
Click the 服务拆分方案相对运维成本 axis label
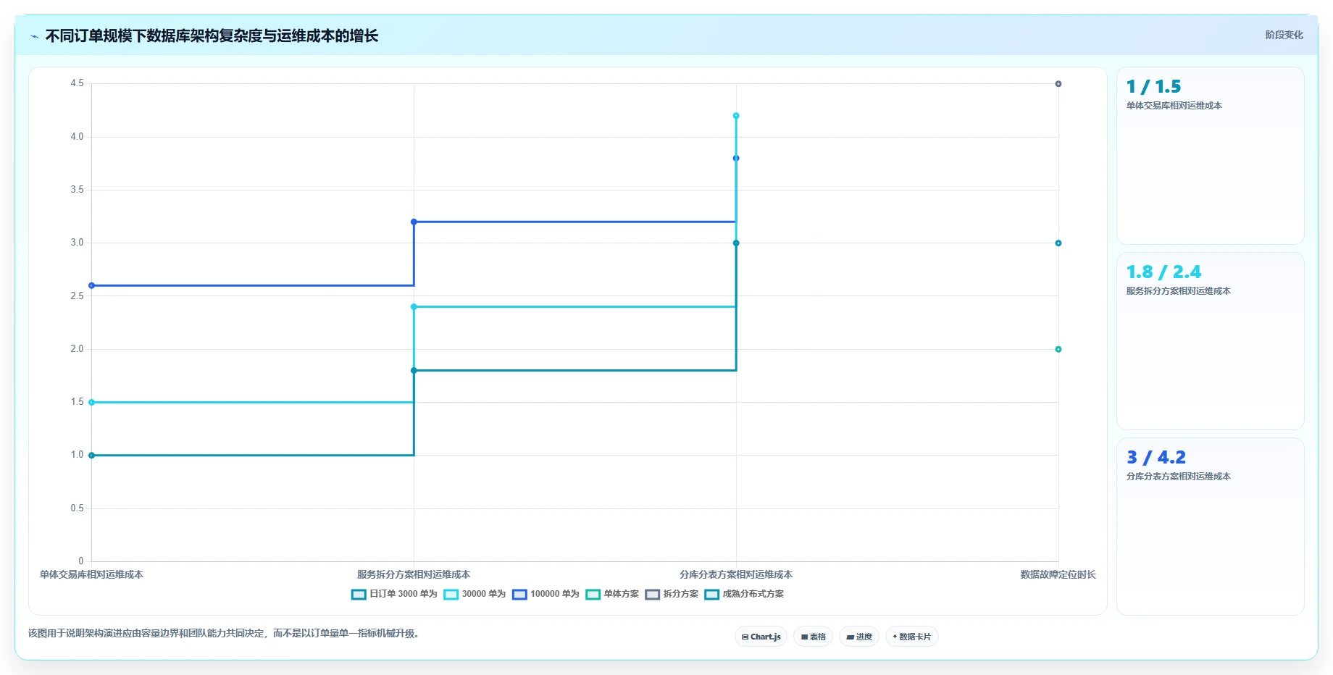(414, 574)
